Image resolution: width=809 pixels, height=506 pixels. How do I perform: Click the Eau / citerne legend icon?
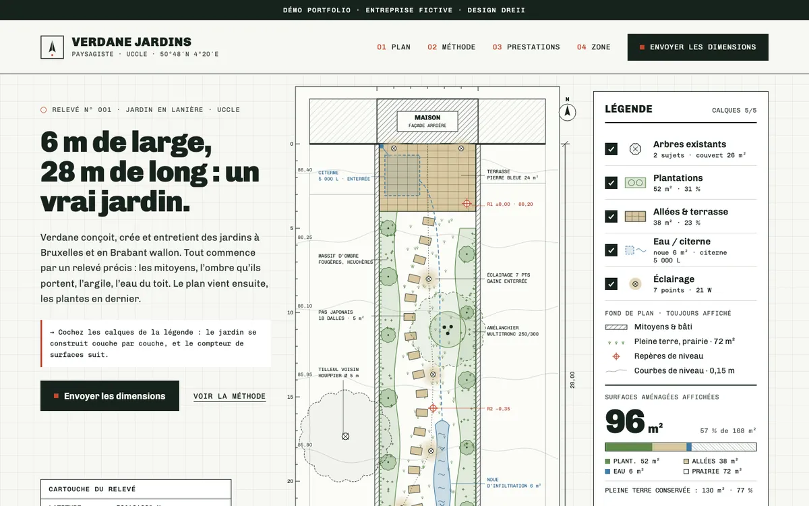pyautogui.click(x=635, y=250)
